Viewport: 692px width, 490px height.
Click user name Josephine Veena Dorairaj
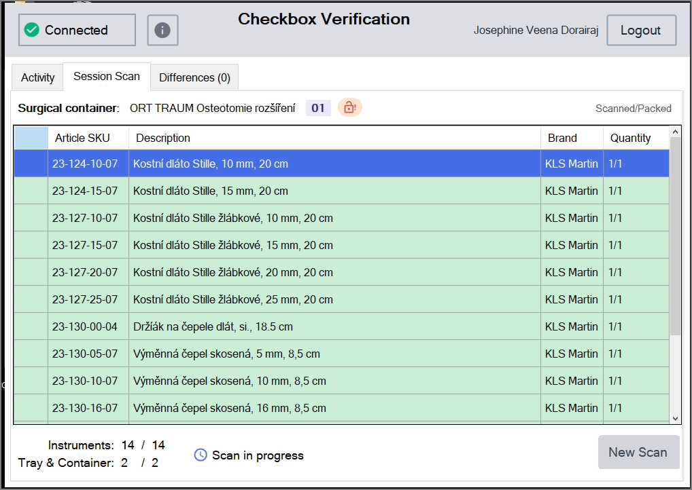[536, 30]
